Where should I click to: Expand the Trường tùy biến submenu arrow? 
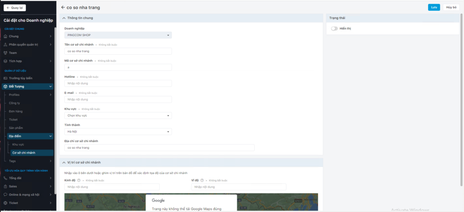51,78
